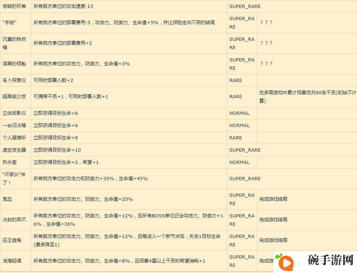Select the 鬼血 effect ending with +20%
This screenshot has width=357, height=273.
[x=83, y=199]
